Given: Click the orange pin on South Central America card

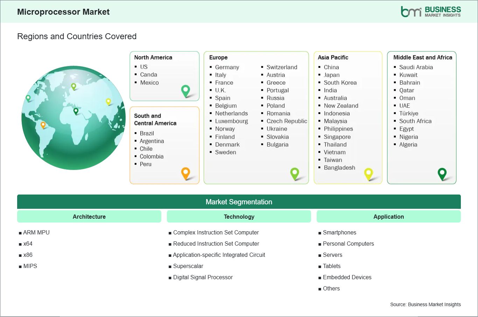Looking at the screenshot, I should pyautogui.click(x=185, y=173).
